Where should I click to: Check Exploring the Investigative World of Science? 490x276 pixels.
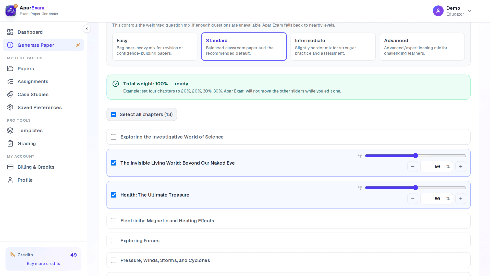(114, 137)
